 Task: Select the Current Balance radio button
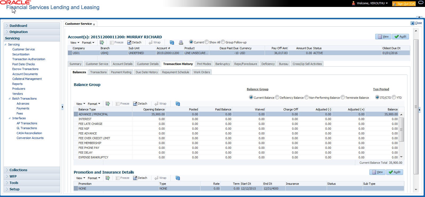pos(251,97)
